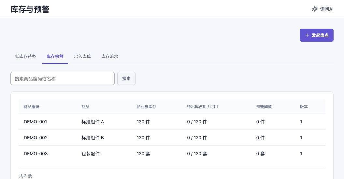Select product code DEMO-002

[x=36, y=138]
